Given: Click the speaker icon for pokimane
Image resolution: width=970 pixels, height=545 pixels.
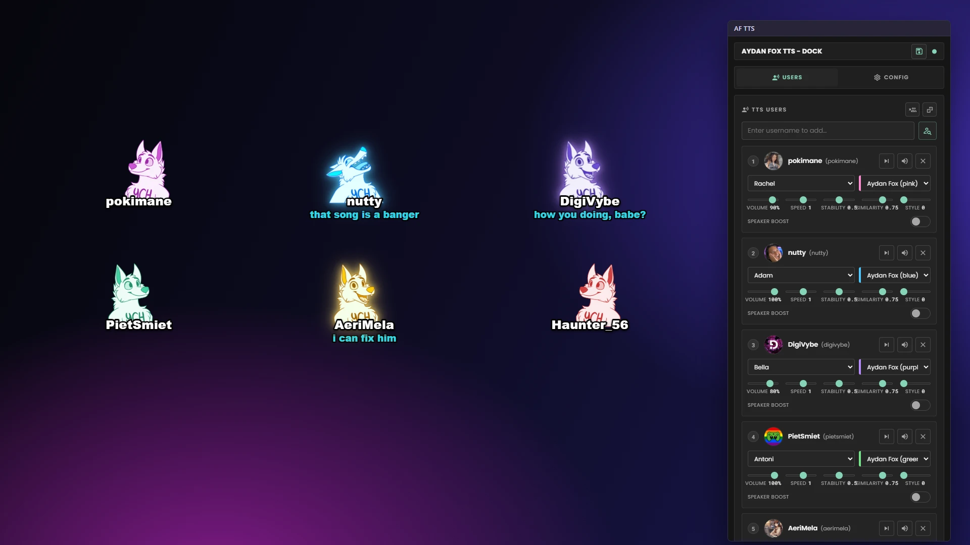Looking at the screenshot, I should [905, 161].
